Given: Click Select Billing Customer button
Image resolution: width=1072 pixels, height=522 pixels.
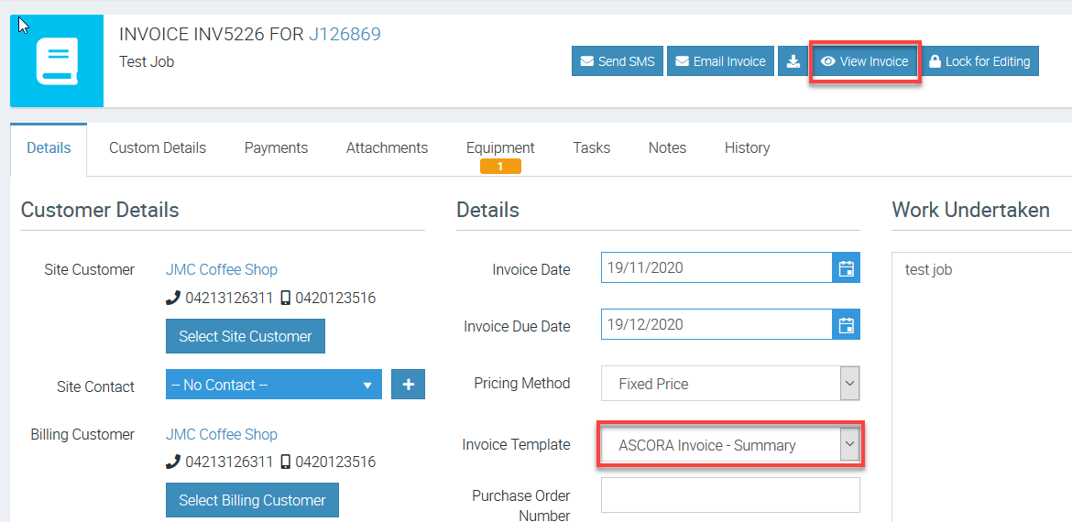Looking at the screenshot, I should coord(252,500).
